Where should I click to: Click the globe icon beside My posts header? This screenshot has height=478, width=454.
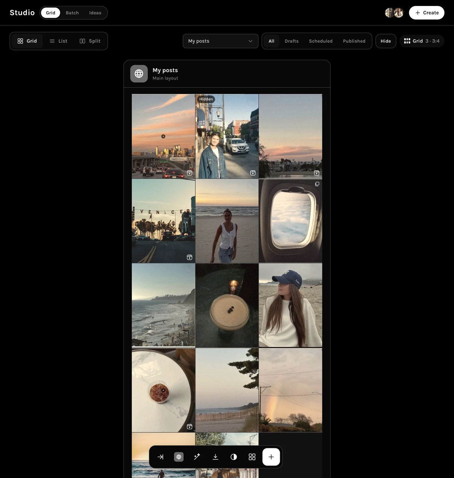click(x=139, y=74)
